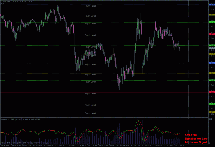Viewport: 215px width, 147px height.
Task: Click the 27 Feb 02:20 time label
Action: click(16, 146)
